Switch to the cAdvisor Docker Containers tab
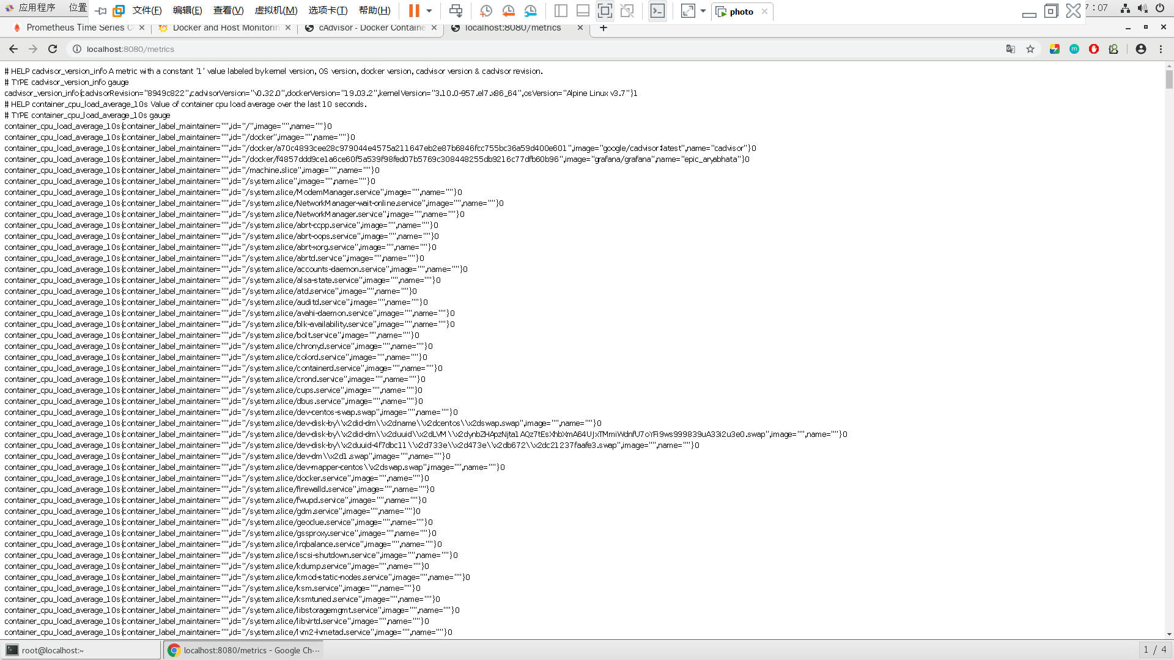Image resolution: width=1174 pixels, height=660 pixels. (371, 28)
